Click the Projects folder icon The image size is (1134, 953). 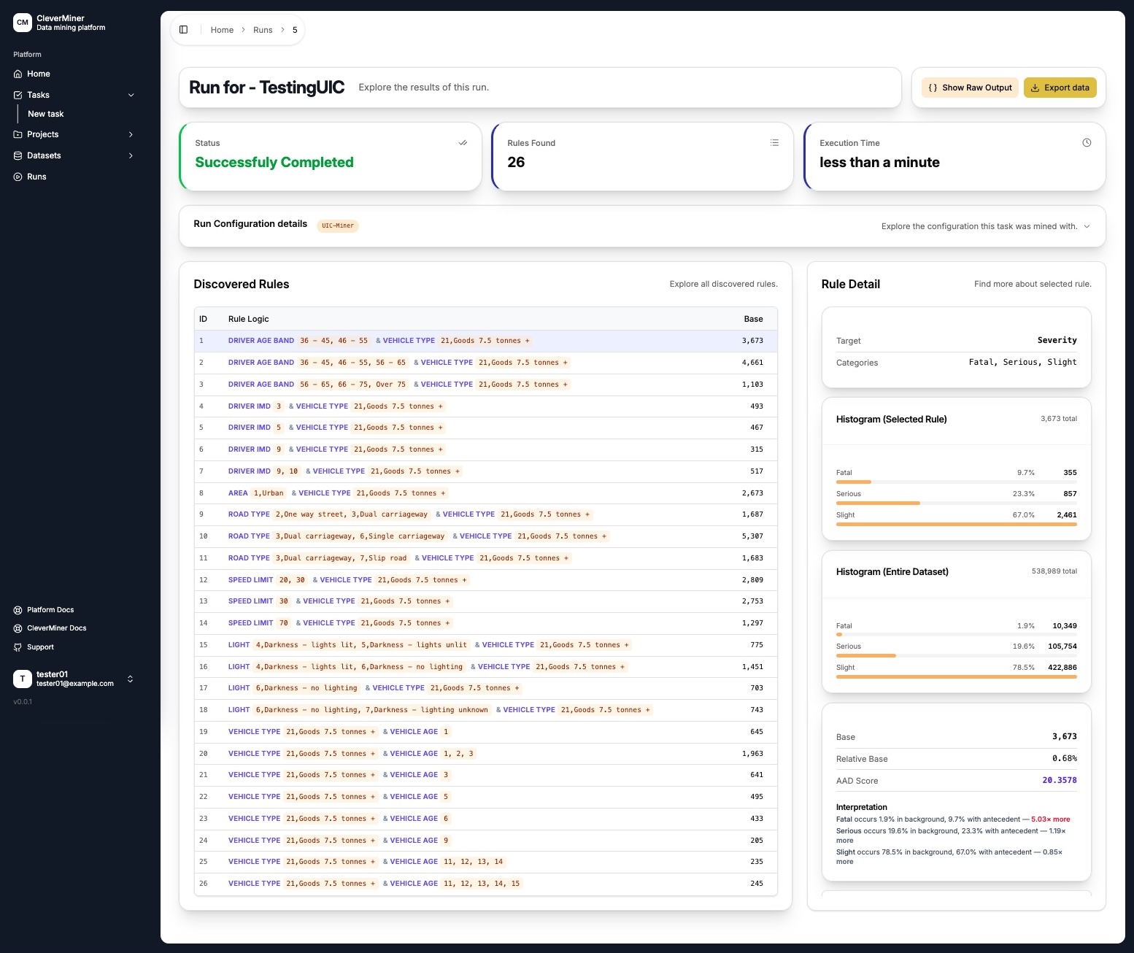click(18, 134)
